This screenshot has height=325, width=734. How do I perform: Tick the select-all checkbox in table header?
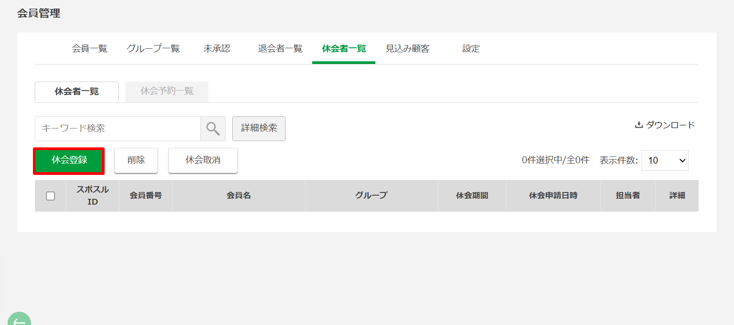[51, 196]
